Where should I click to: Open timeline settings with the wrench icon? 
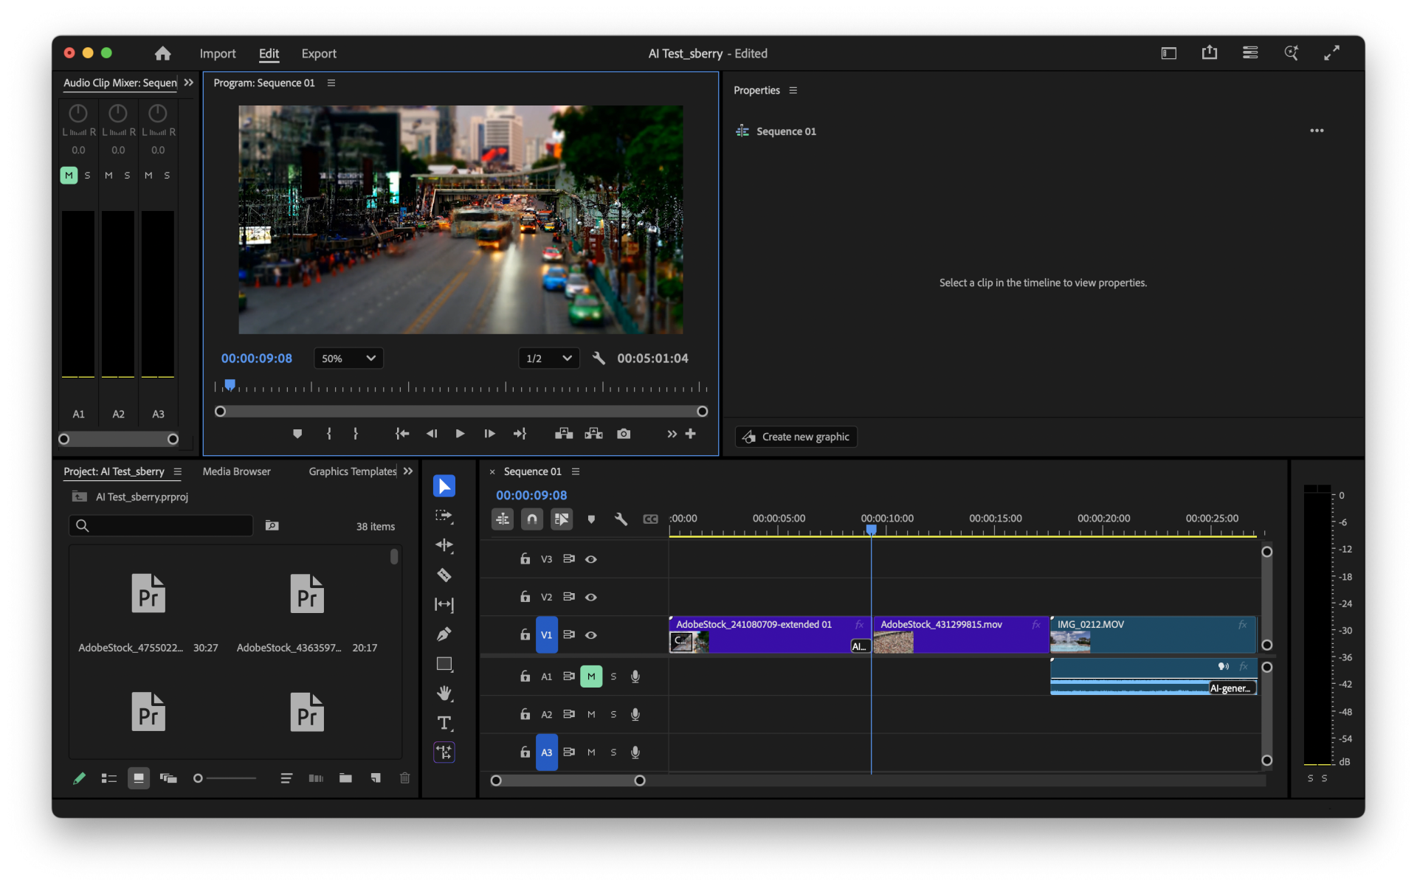[621, 519]
